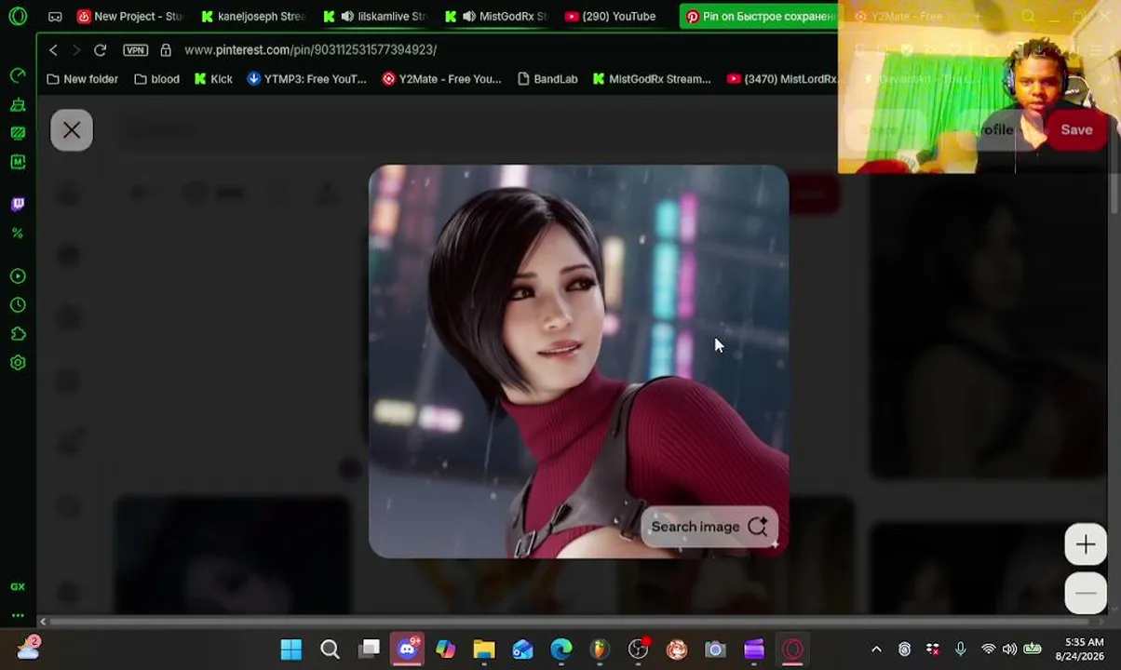
Task: Reload the Pinterest page
Action: click(x=101, y=50)
